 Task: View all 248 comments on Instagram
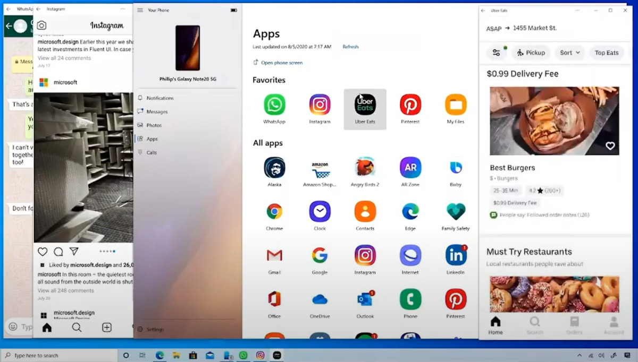pos(65,290)
